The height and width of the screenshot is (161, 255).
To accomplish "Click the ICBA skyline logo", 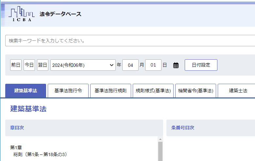I will tap(22, 14).
